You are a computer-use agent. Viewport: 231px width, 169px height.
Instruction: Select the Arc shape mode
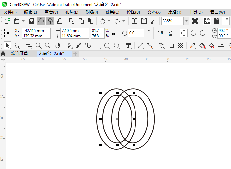click(x=202, y=33)
